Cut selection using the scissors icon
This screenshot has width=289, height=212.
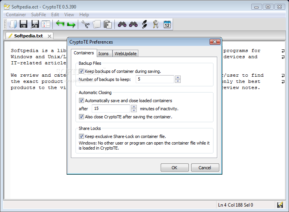tap(85, 24)
